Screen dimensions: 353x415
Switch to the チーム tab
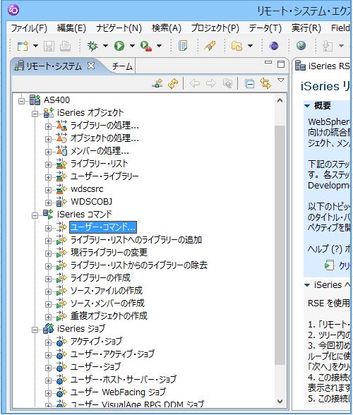point(122,66)
